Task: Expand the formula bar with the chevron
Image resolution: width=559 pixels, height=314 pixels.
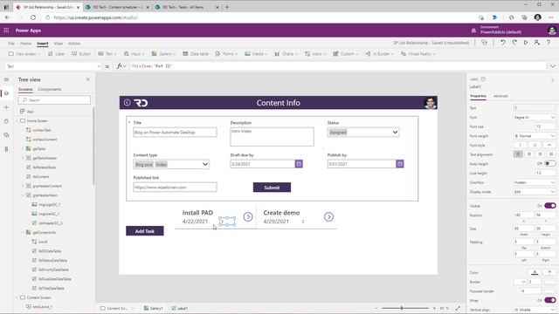Action: (553, 66)
